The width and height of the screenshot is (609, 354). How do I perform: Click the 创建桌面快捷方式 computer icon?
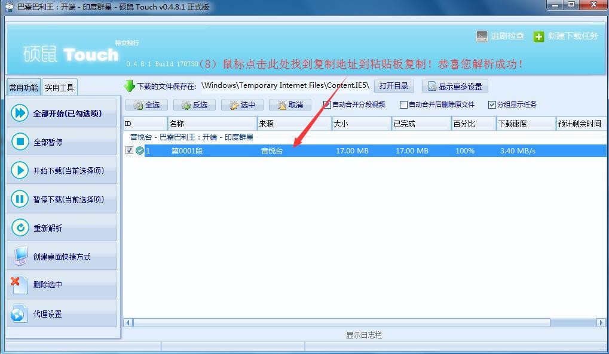(x=20, y=256)
